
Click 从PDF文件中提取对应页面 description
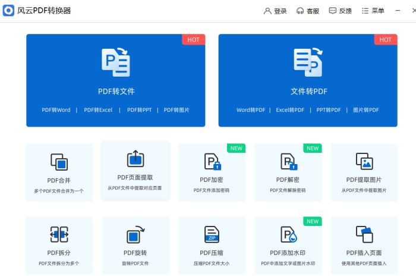tap(135, 188)
